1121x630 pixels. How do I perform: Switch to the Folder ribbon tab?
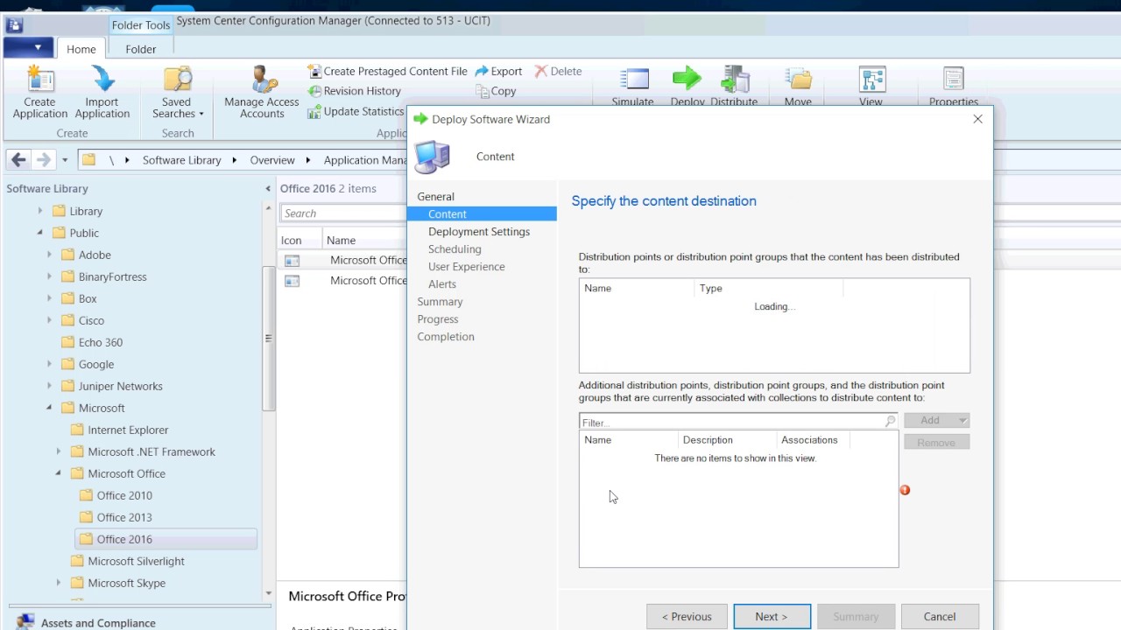(x=141, y=49)
